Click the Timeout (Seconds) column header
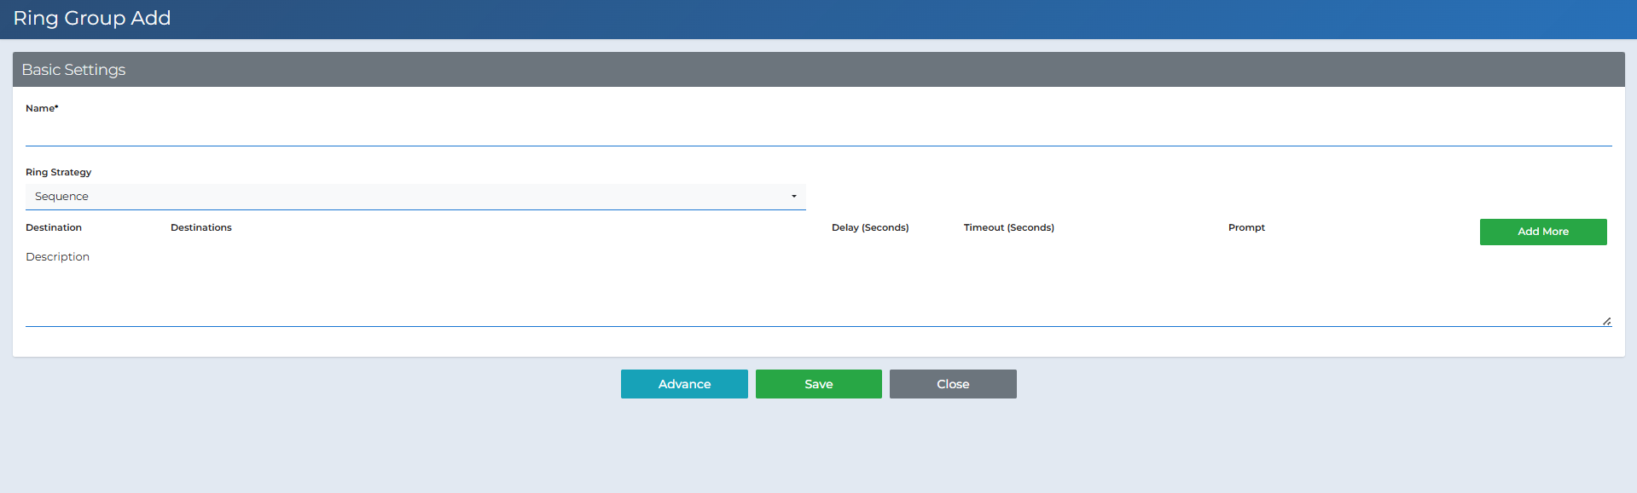The image size is (1637, 493). coord(1008,227)
